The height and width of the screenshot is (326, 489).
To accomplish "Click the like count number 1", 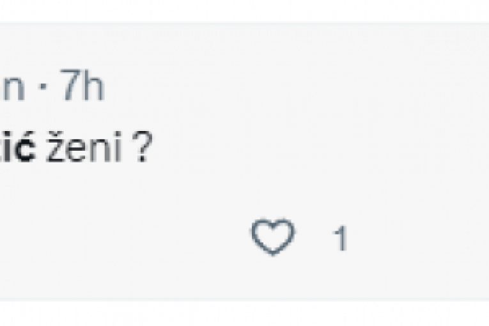I will click(341, 239).
